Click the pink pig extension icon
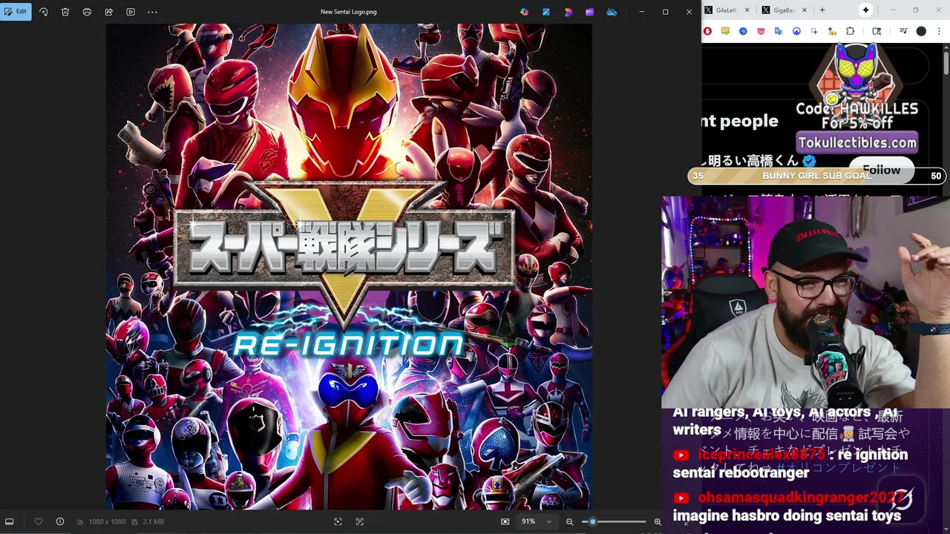This screenshot has width=950, height=534. coord(761,31)
